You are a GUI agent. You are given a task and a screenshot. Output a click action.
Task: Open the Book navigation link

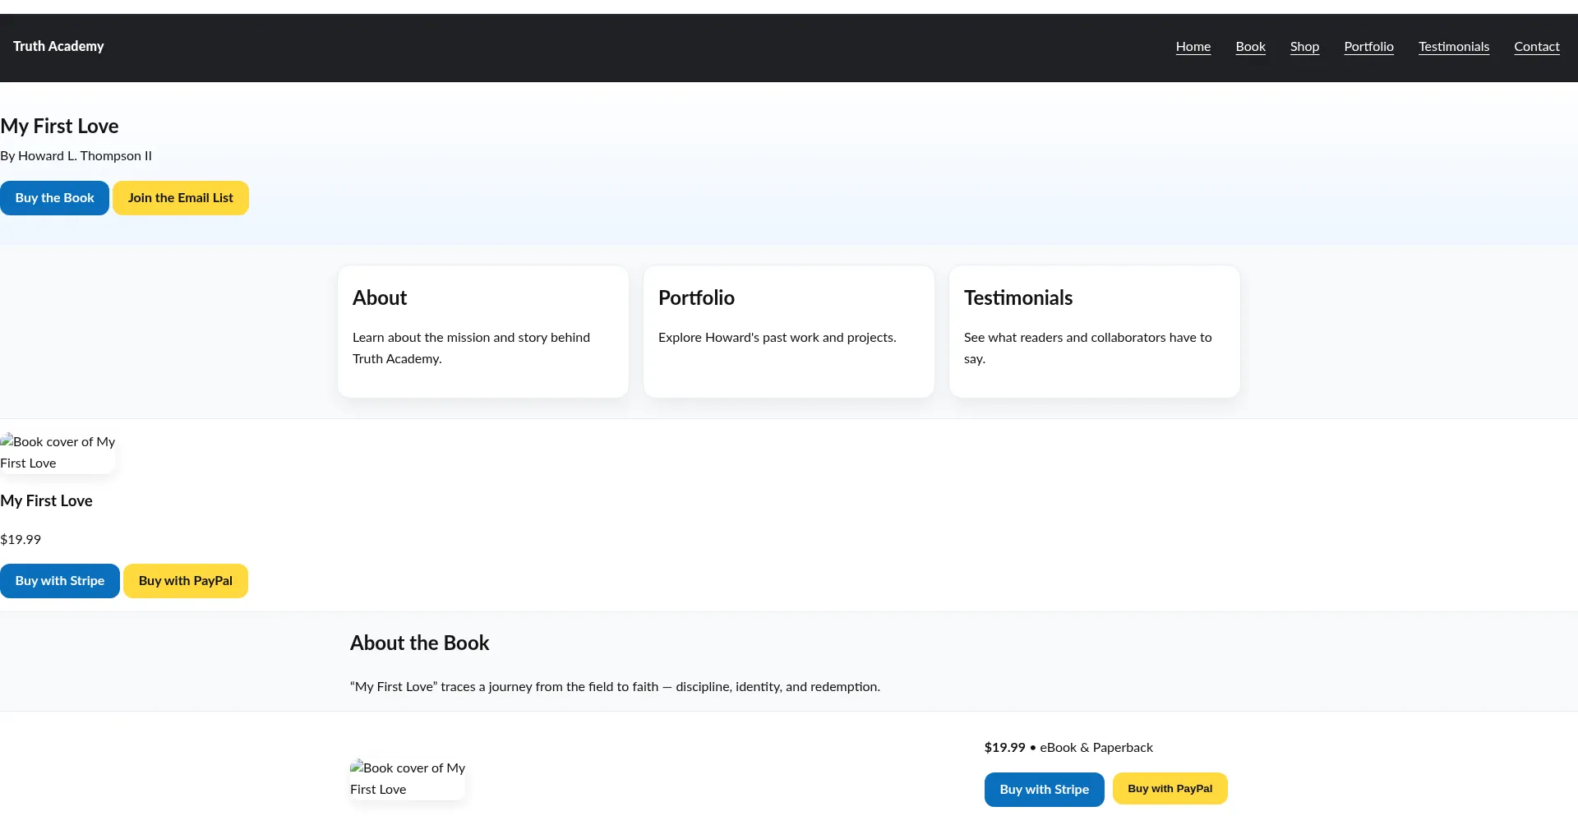(x=1250, y=47)
